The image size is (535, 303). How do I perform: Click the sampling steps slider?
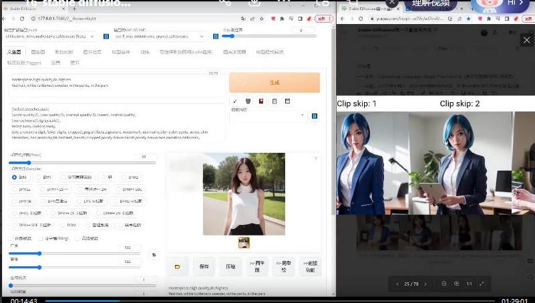[29, 162]
